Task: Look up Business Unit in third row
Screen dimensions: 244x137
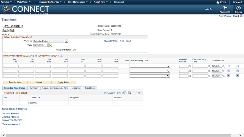Action: pyautogui.click(x=223, y=76)
